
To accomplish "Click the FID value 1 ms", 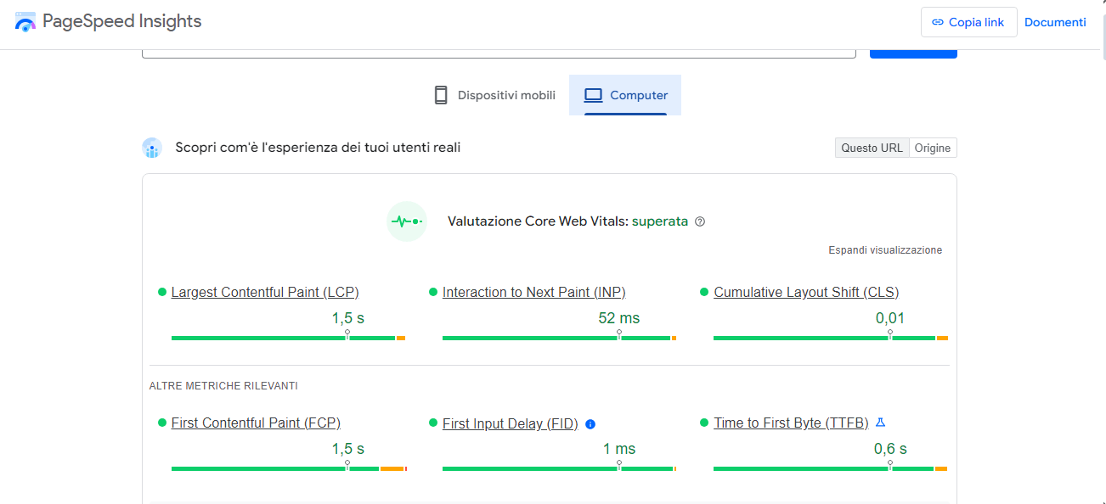I will tap(619, 449).
